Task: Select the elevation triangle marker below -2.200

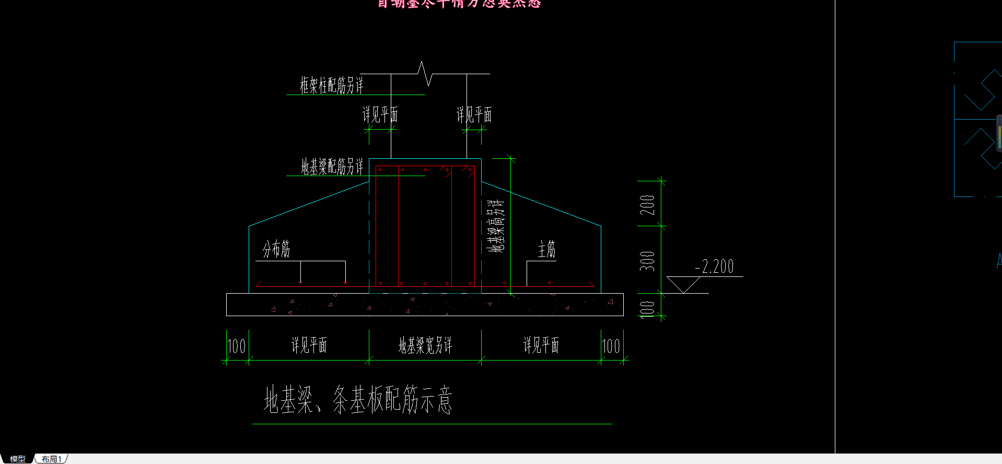Action: (683, 285)
